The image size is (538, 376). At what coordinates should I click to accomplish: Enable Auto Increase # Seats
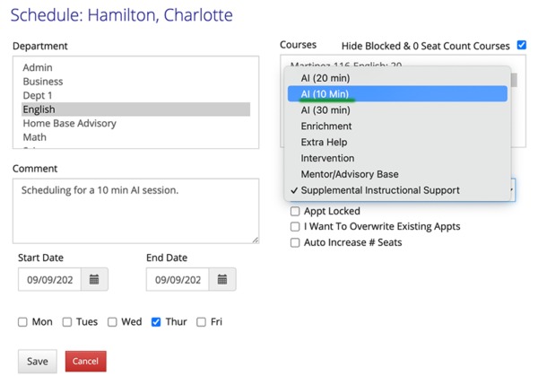click(x=295, y=242)
